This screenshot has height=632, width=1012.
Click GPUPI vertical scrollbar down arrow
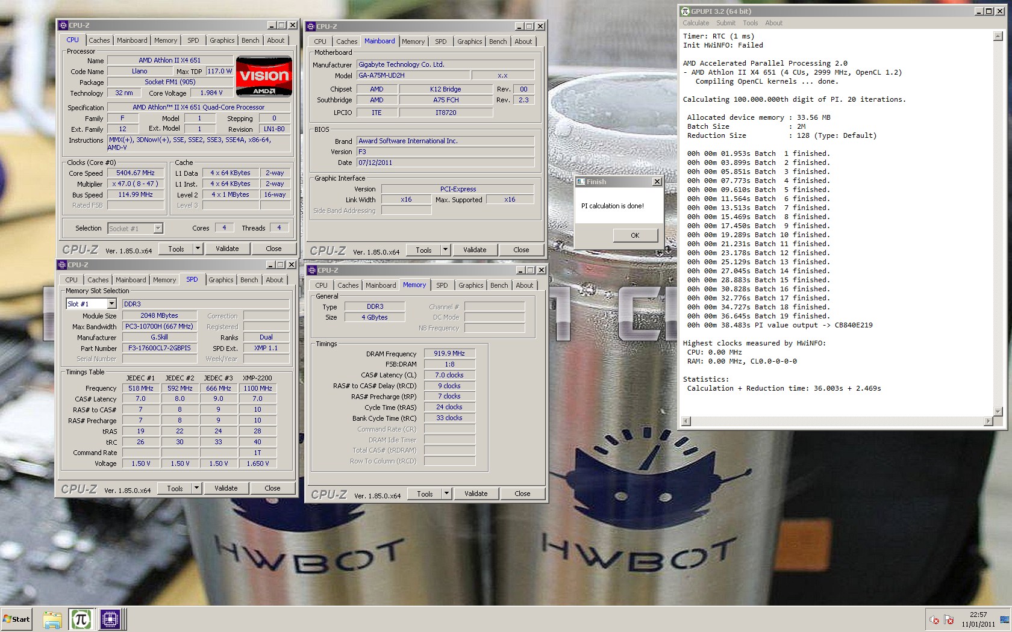998,412
